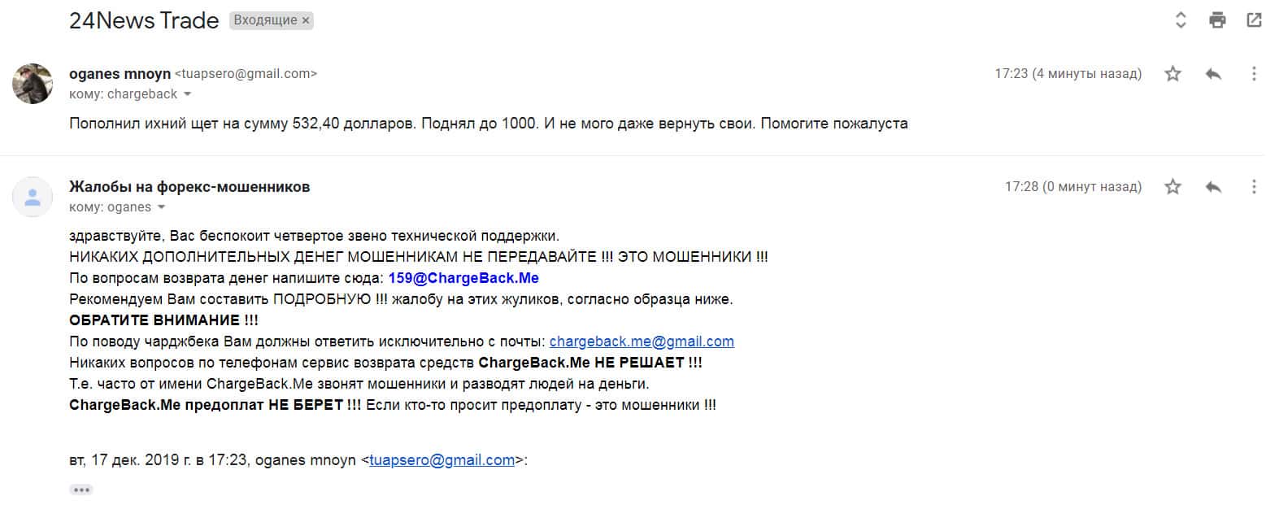Image resolution: width=1279 pixels, height=522 pixels.
Task: Reply to the 17:28 message
Action: click(x=1213, y=187)
